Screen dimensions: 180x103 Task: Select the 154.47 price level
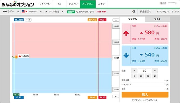[x=116, y=42]
